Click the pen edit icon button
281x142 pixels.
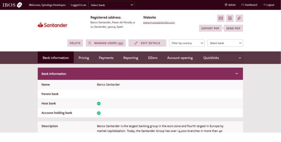239,18
